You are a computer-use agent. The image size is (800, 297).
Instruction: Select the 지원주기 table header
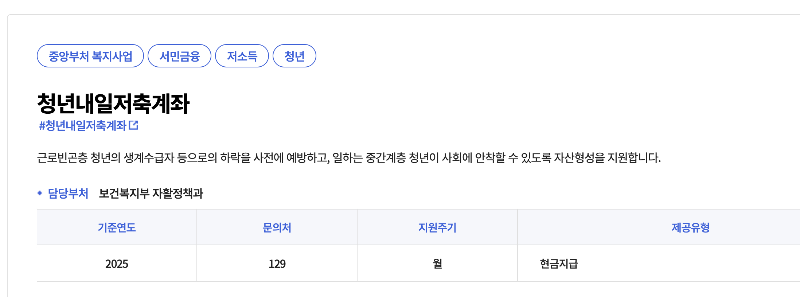pyautogui.click(x=437, y=227)
